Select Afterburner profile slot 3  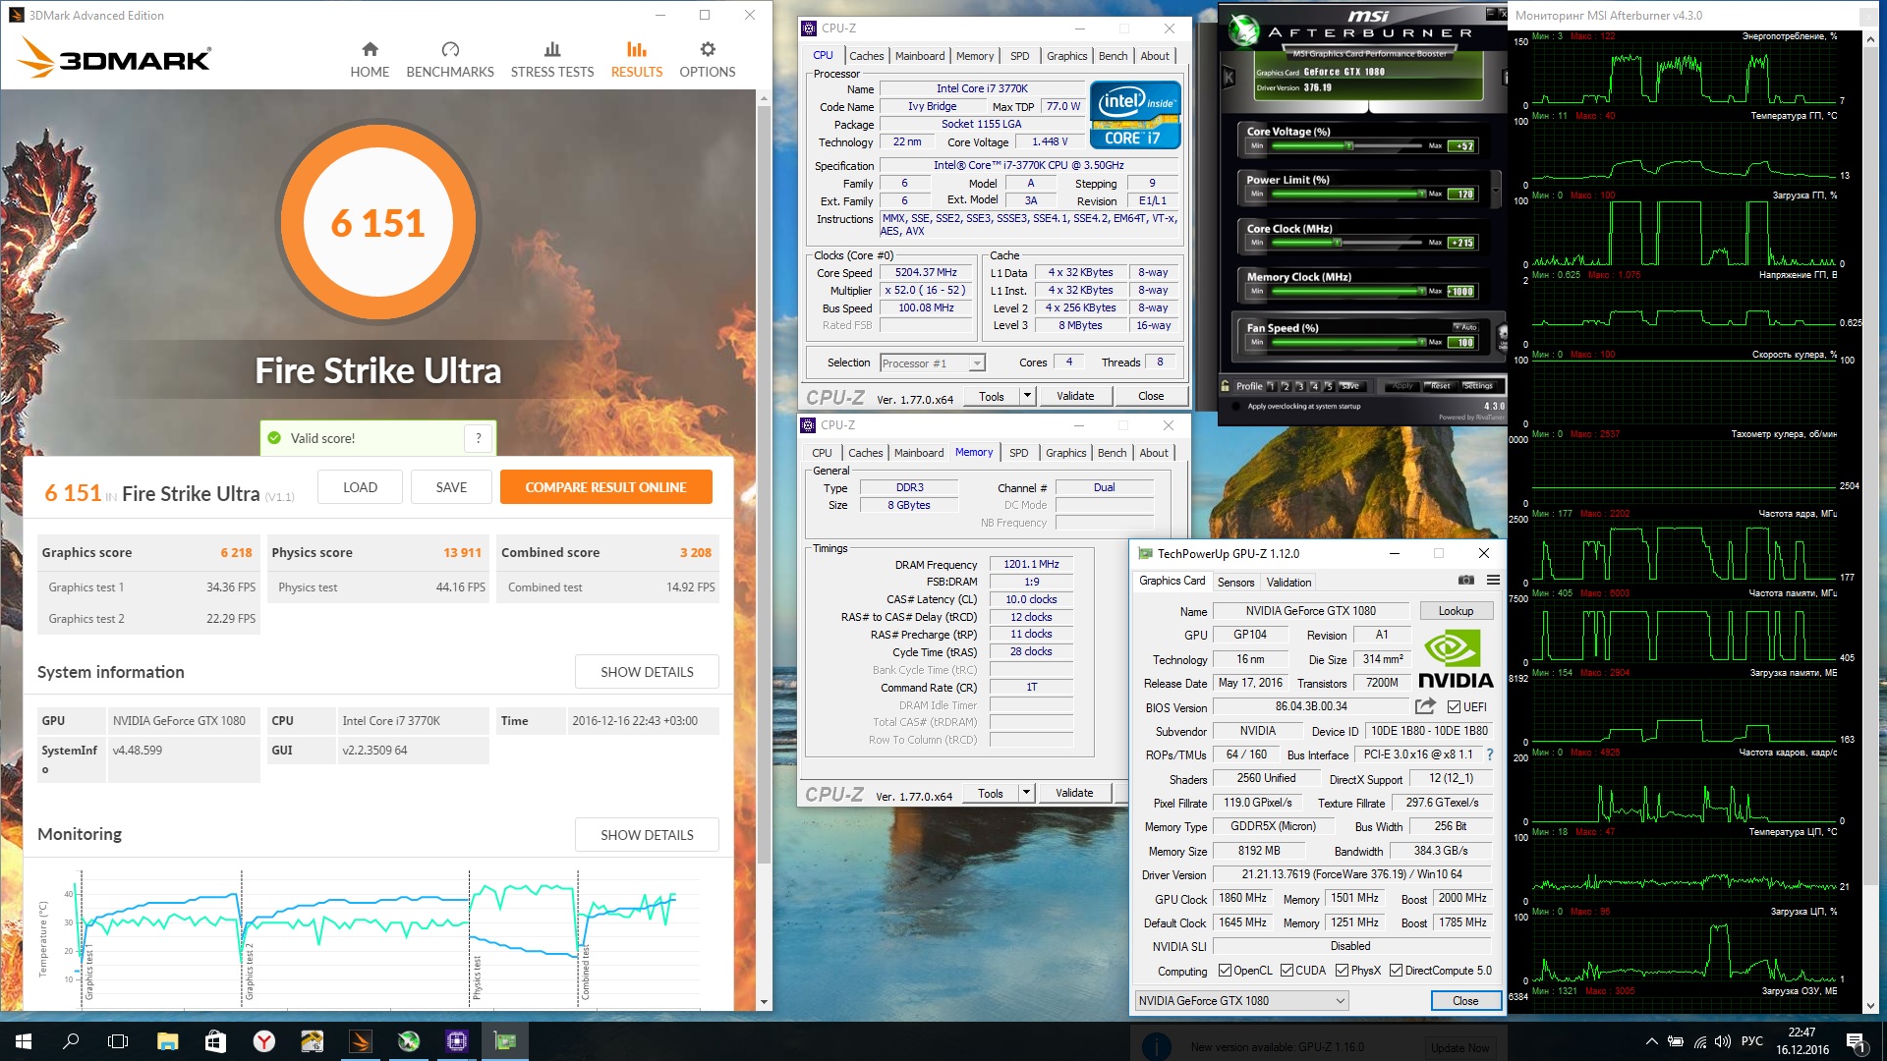coord(1300,386)
